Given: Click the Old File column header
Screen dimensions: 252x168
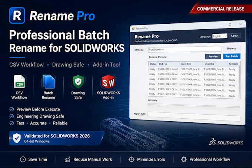Looking at the screenshot, I should (x=168, y=64).
